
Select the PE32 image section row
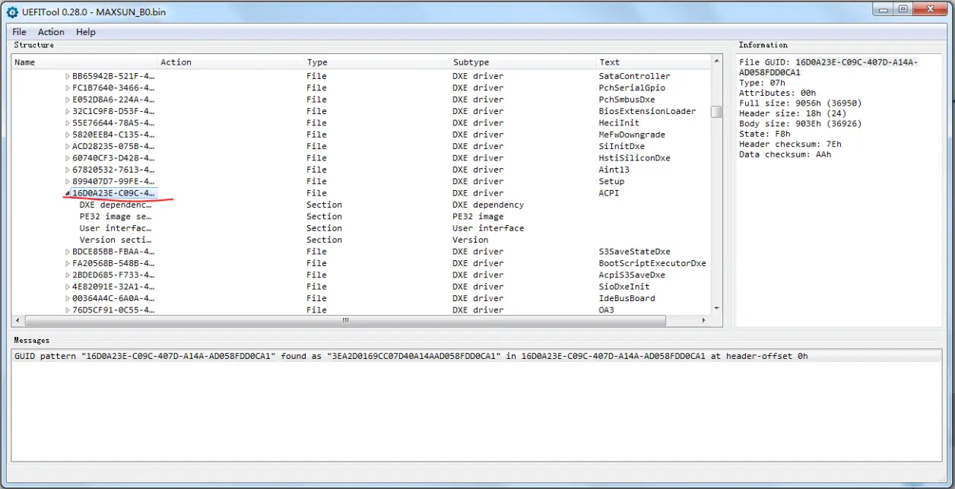pos(361,217)
